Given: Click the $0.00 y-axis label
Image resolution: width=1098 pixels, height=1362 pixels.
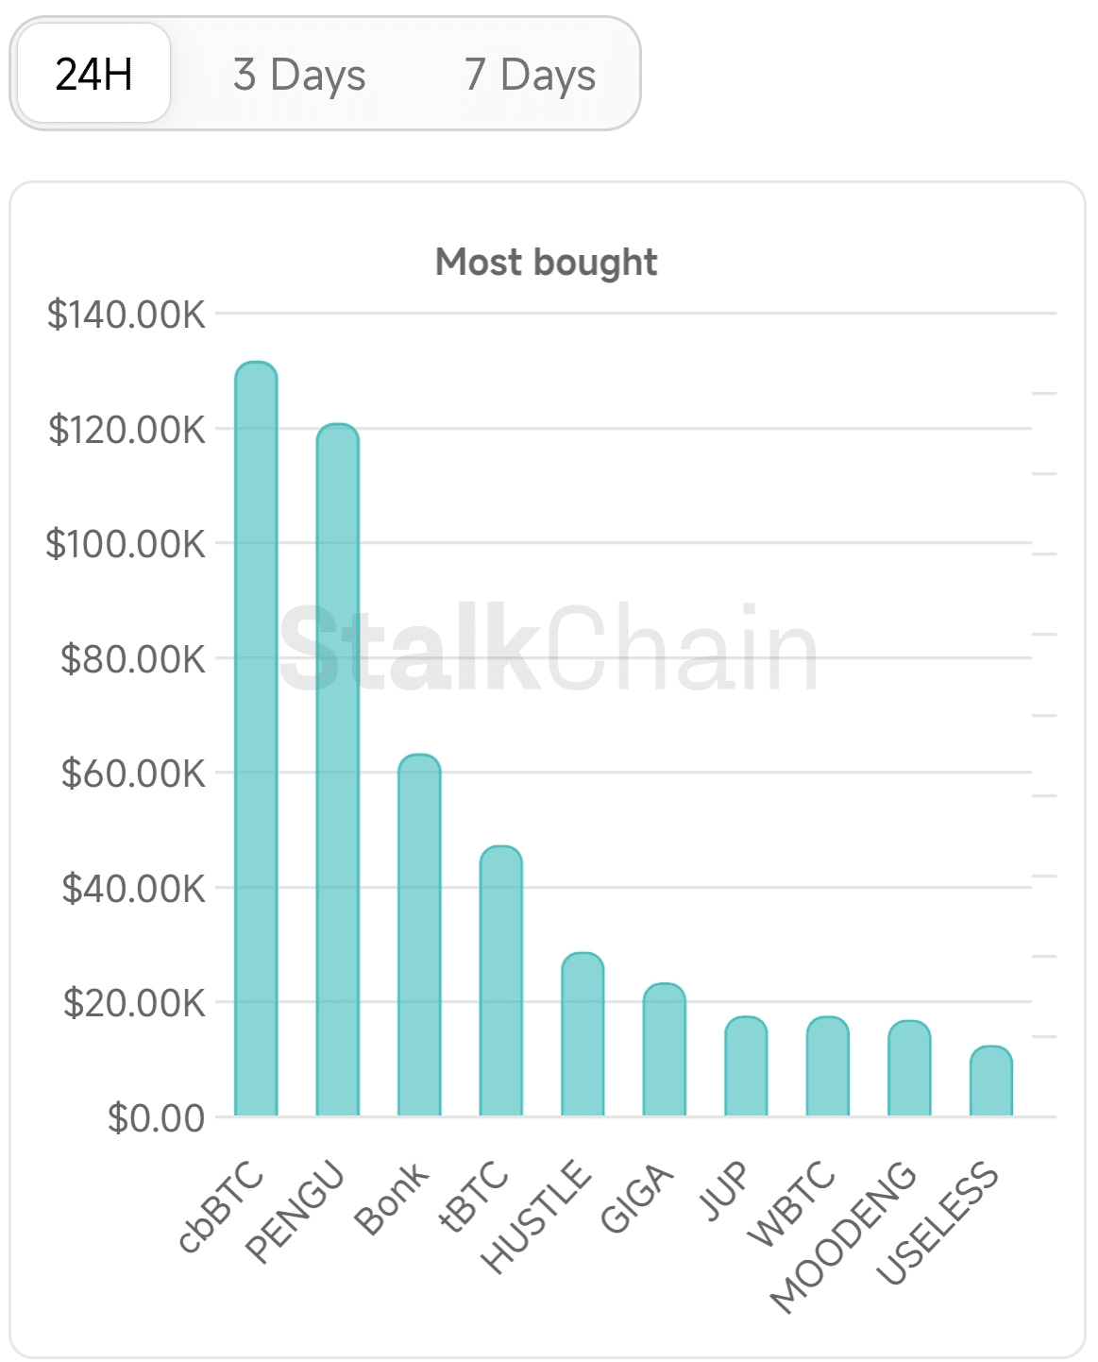Looking at the screenshot, I should (157, 1117).
